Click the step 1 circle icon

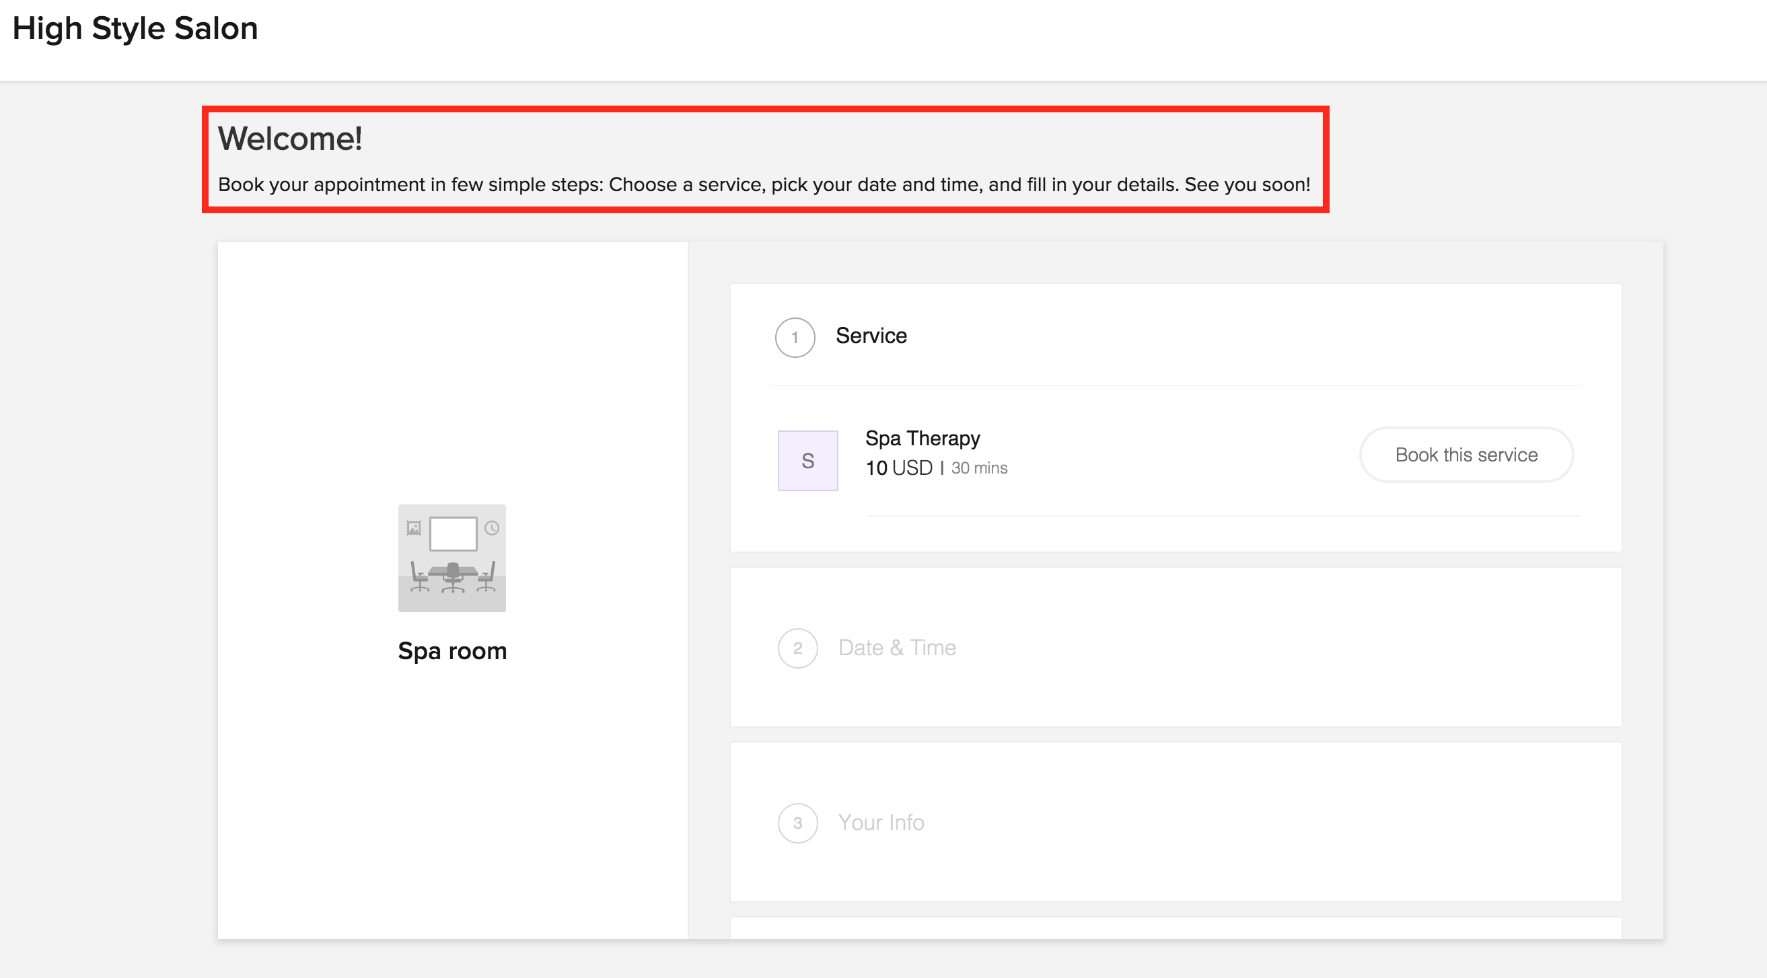point(795,338)
